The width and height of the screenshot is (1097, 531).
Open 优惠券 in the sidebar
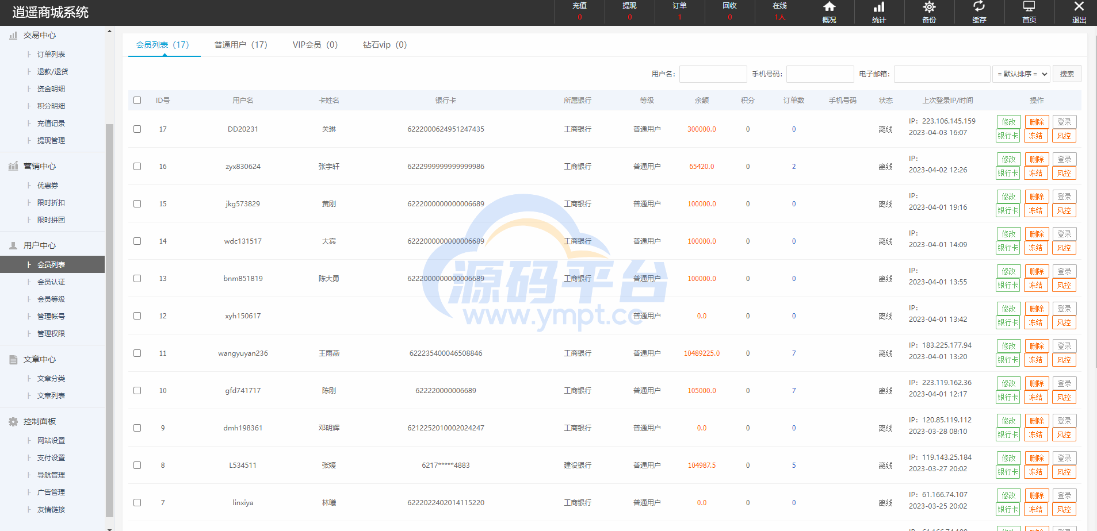point(48,185)
